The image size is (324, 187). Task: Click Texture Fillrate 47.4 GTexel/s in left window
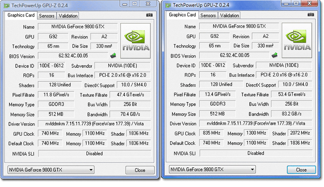(130, 95)
